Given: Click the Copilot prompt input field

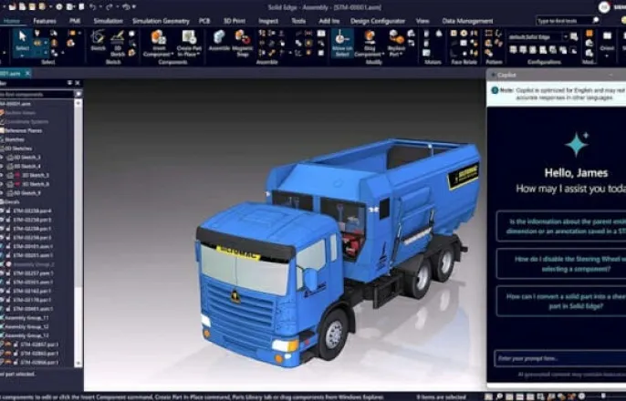Looking at the screenshot, I should click(x=560, y=358).
